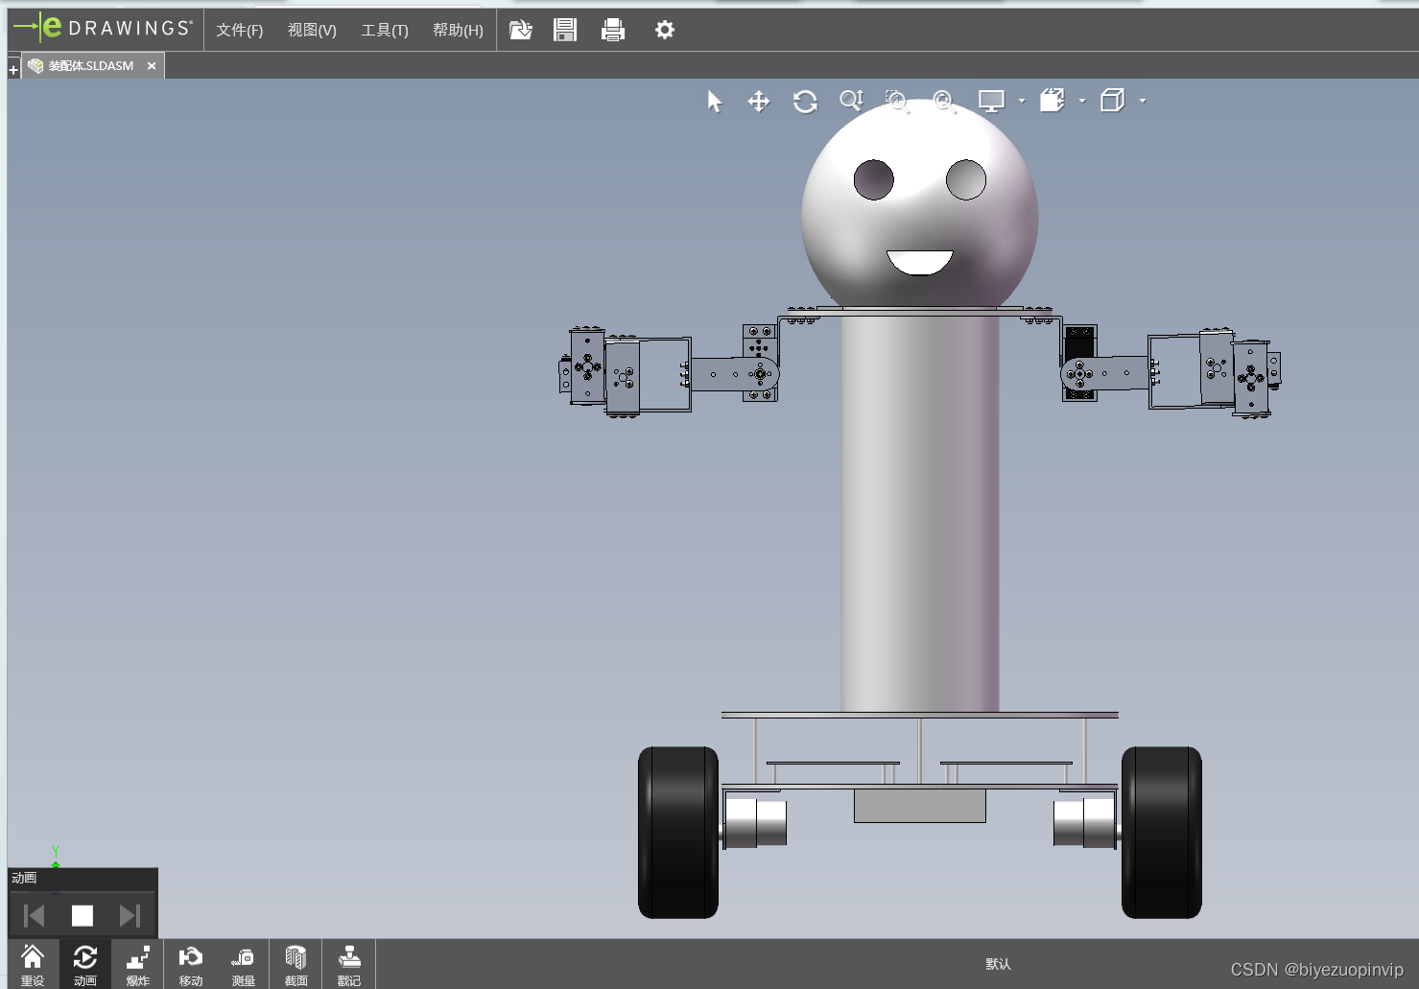Open settings gear options
This screenshot has height=989, width=1419.
[665, 30]
